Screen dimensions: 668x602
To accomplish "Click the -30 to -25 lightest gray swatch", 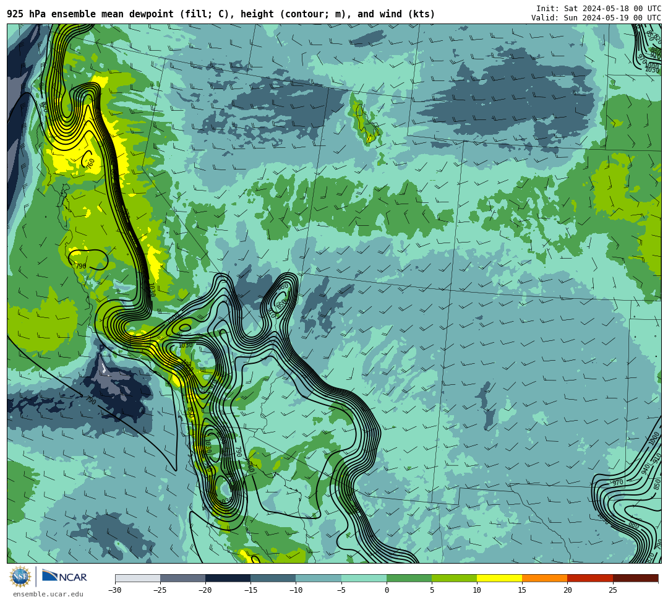I will point(137,578).
